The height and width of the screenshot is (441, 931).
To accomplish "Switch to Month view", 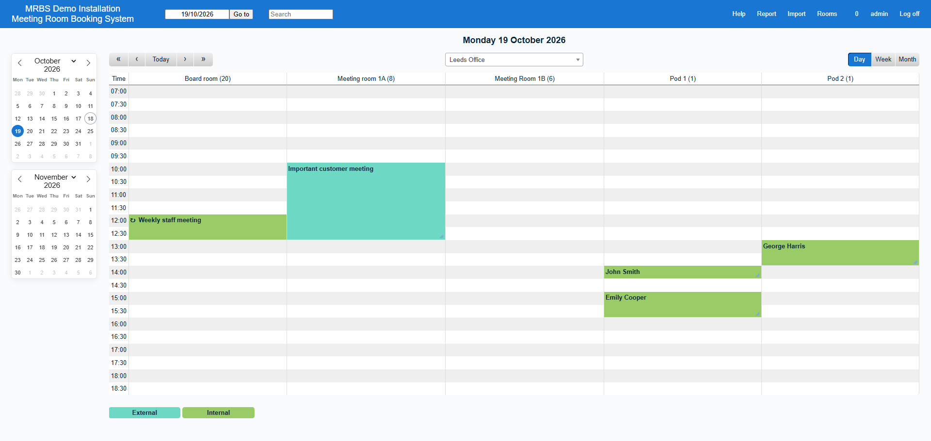I will tap(907, 60).
